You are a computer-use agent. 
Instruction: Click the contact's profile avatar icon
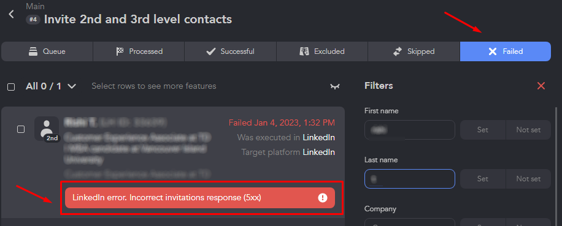(47, 129)
